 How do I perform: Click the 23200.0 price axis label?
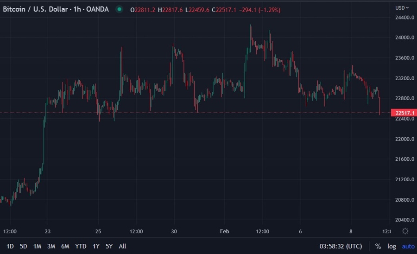(405, 78)
